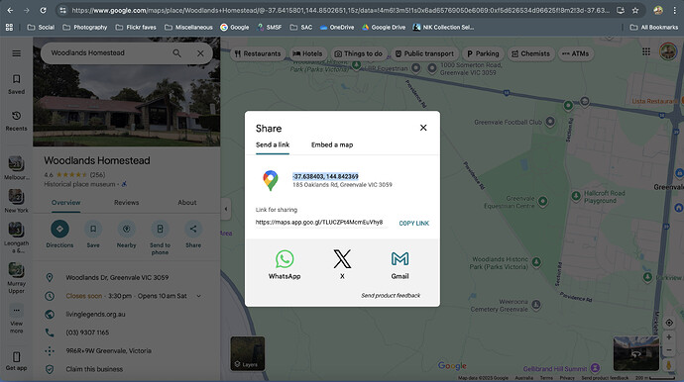Screen dimensions: 684x382
Task: Open the All Bookmarks folder
Action: point(654,27)
